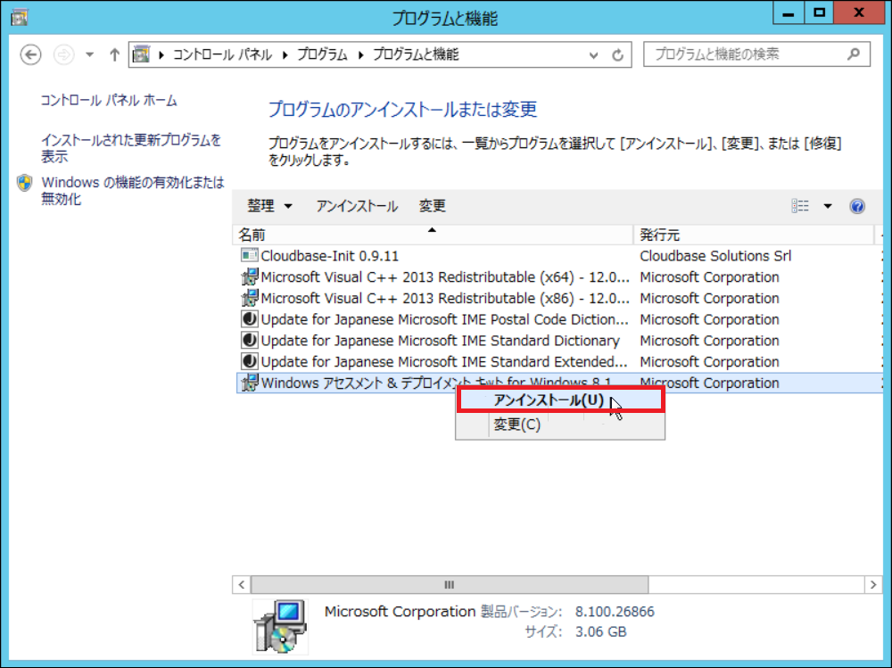Click the Visual C++ 2013 (x86) installer icon
Viewport: 892px width, 668px height.
tap(249, 298)
